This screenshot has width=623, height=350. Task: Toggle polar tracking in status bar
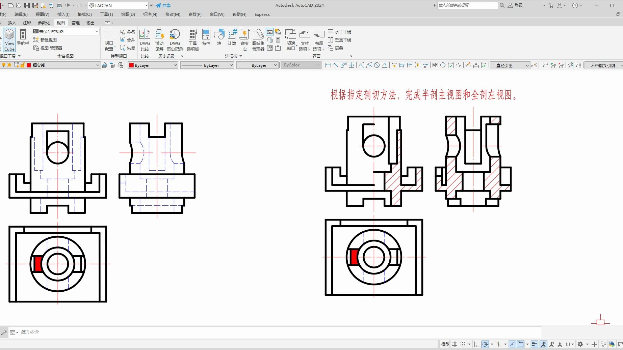[x=485, y=344]
